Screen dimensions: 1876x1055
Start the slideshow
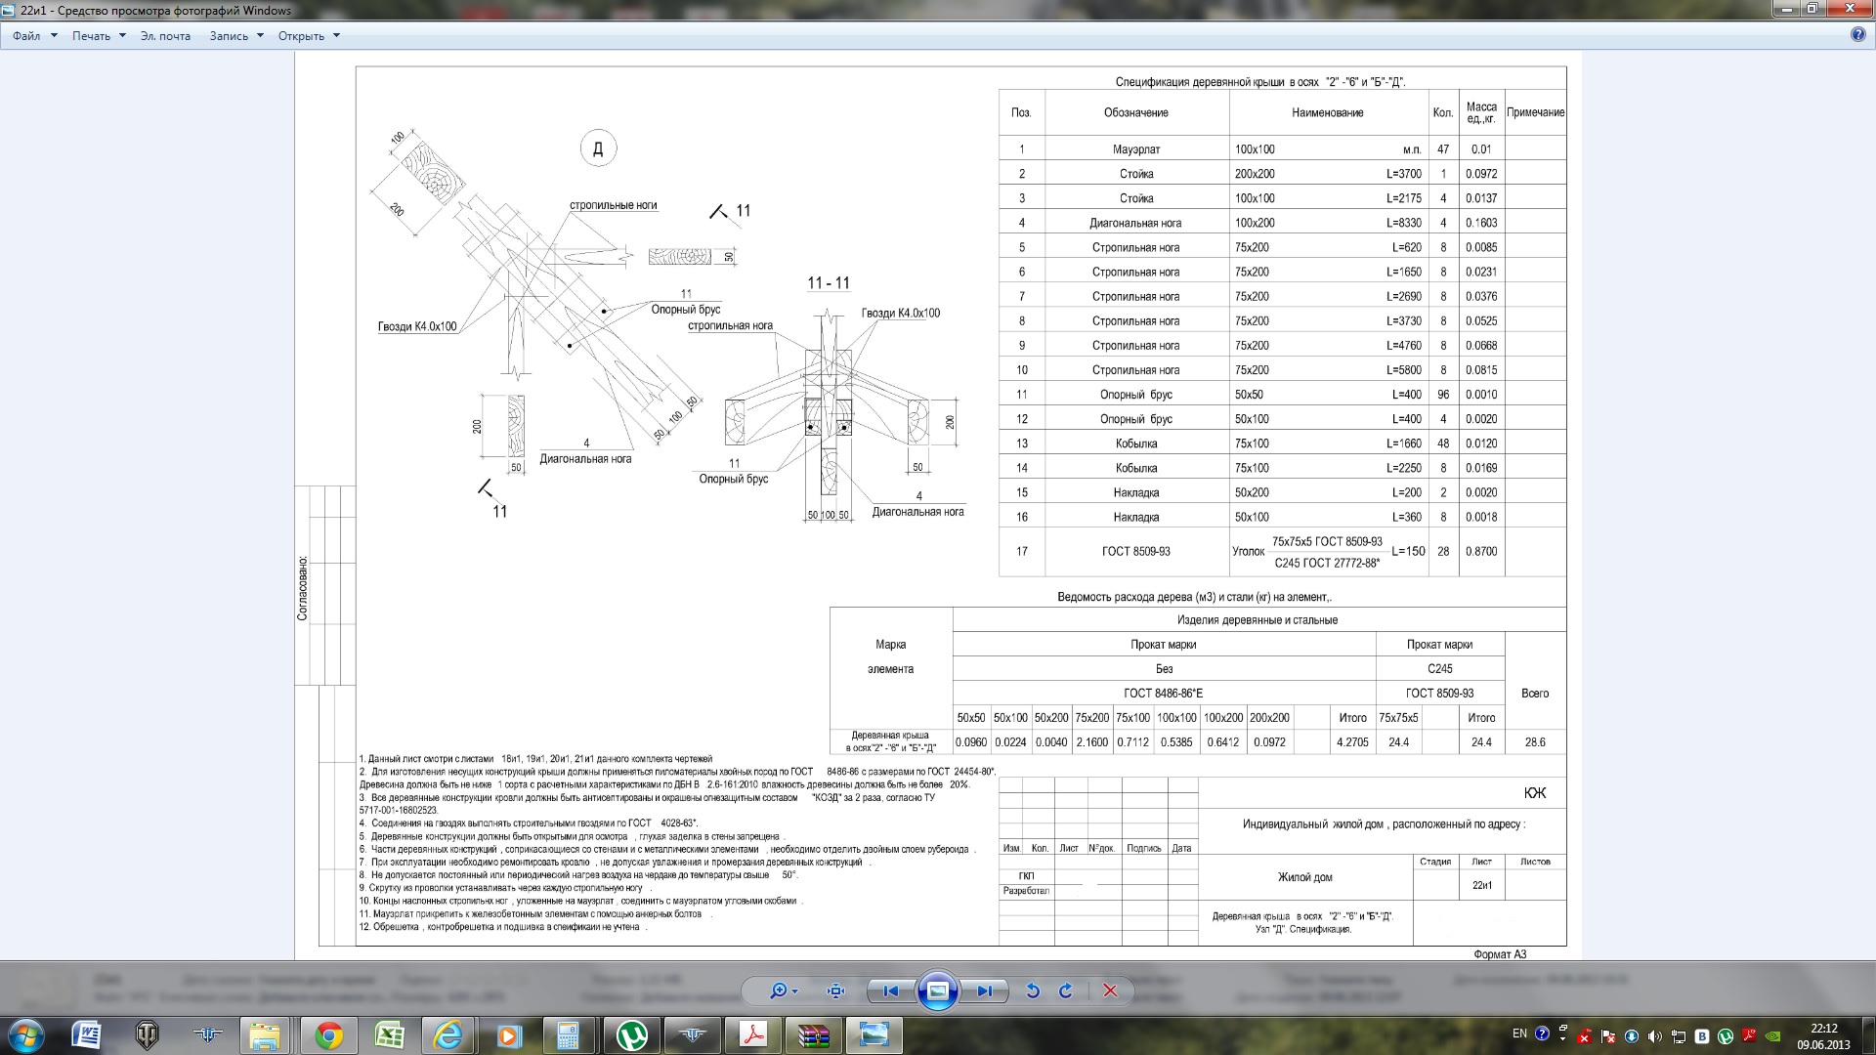pos(937,991)
